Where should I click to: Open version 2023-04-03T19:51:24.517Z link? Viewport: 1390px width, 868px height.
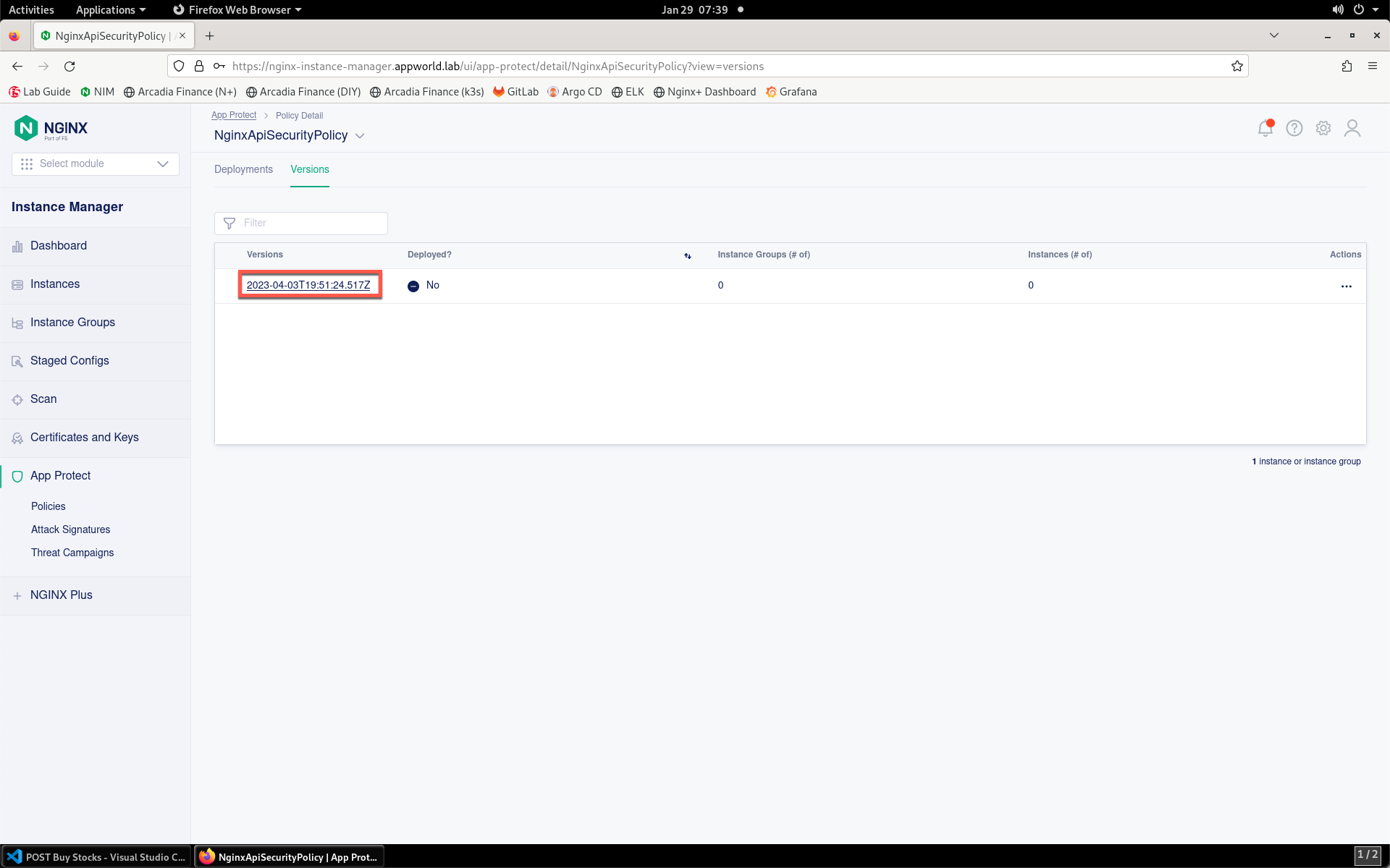pyautogui.click(x=308, y=285)
